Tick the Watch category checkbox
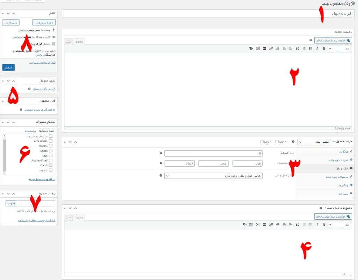 click(51, 165)
